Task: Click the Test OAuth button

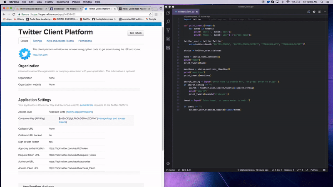Action: 136,33
